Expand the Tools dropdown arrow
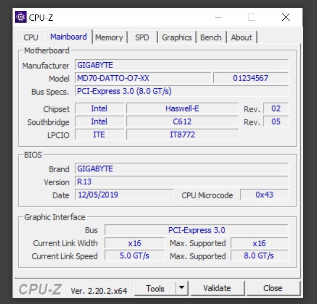 pos(182,288)
